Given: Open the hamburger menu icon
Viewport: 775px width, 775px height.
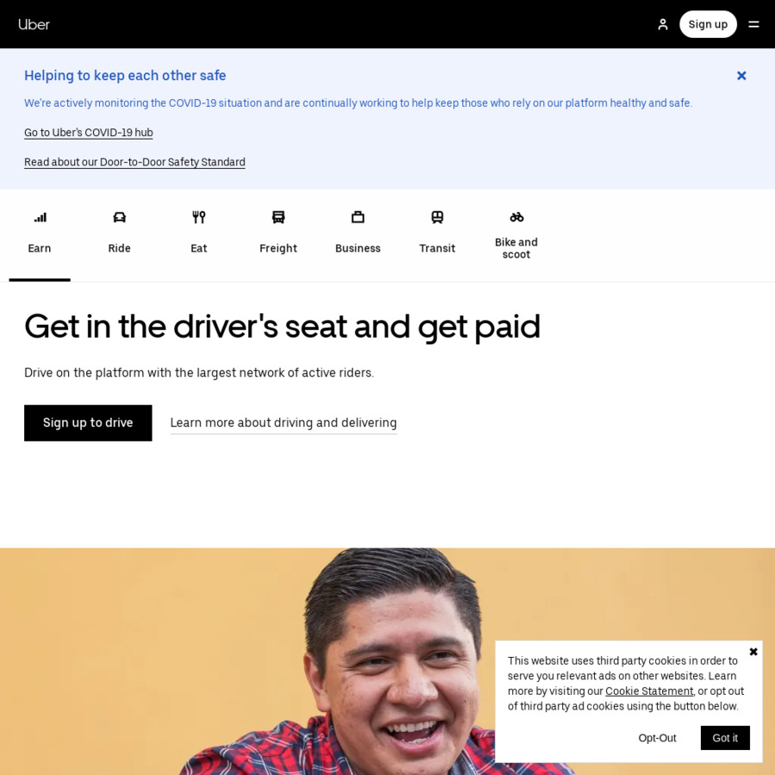Looking at the screenshot, I should (x=753, y=24).
